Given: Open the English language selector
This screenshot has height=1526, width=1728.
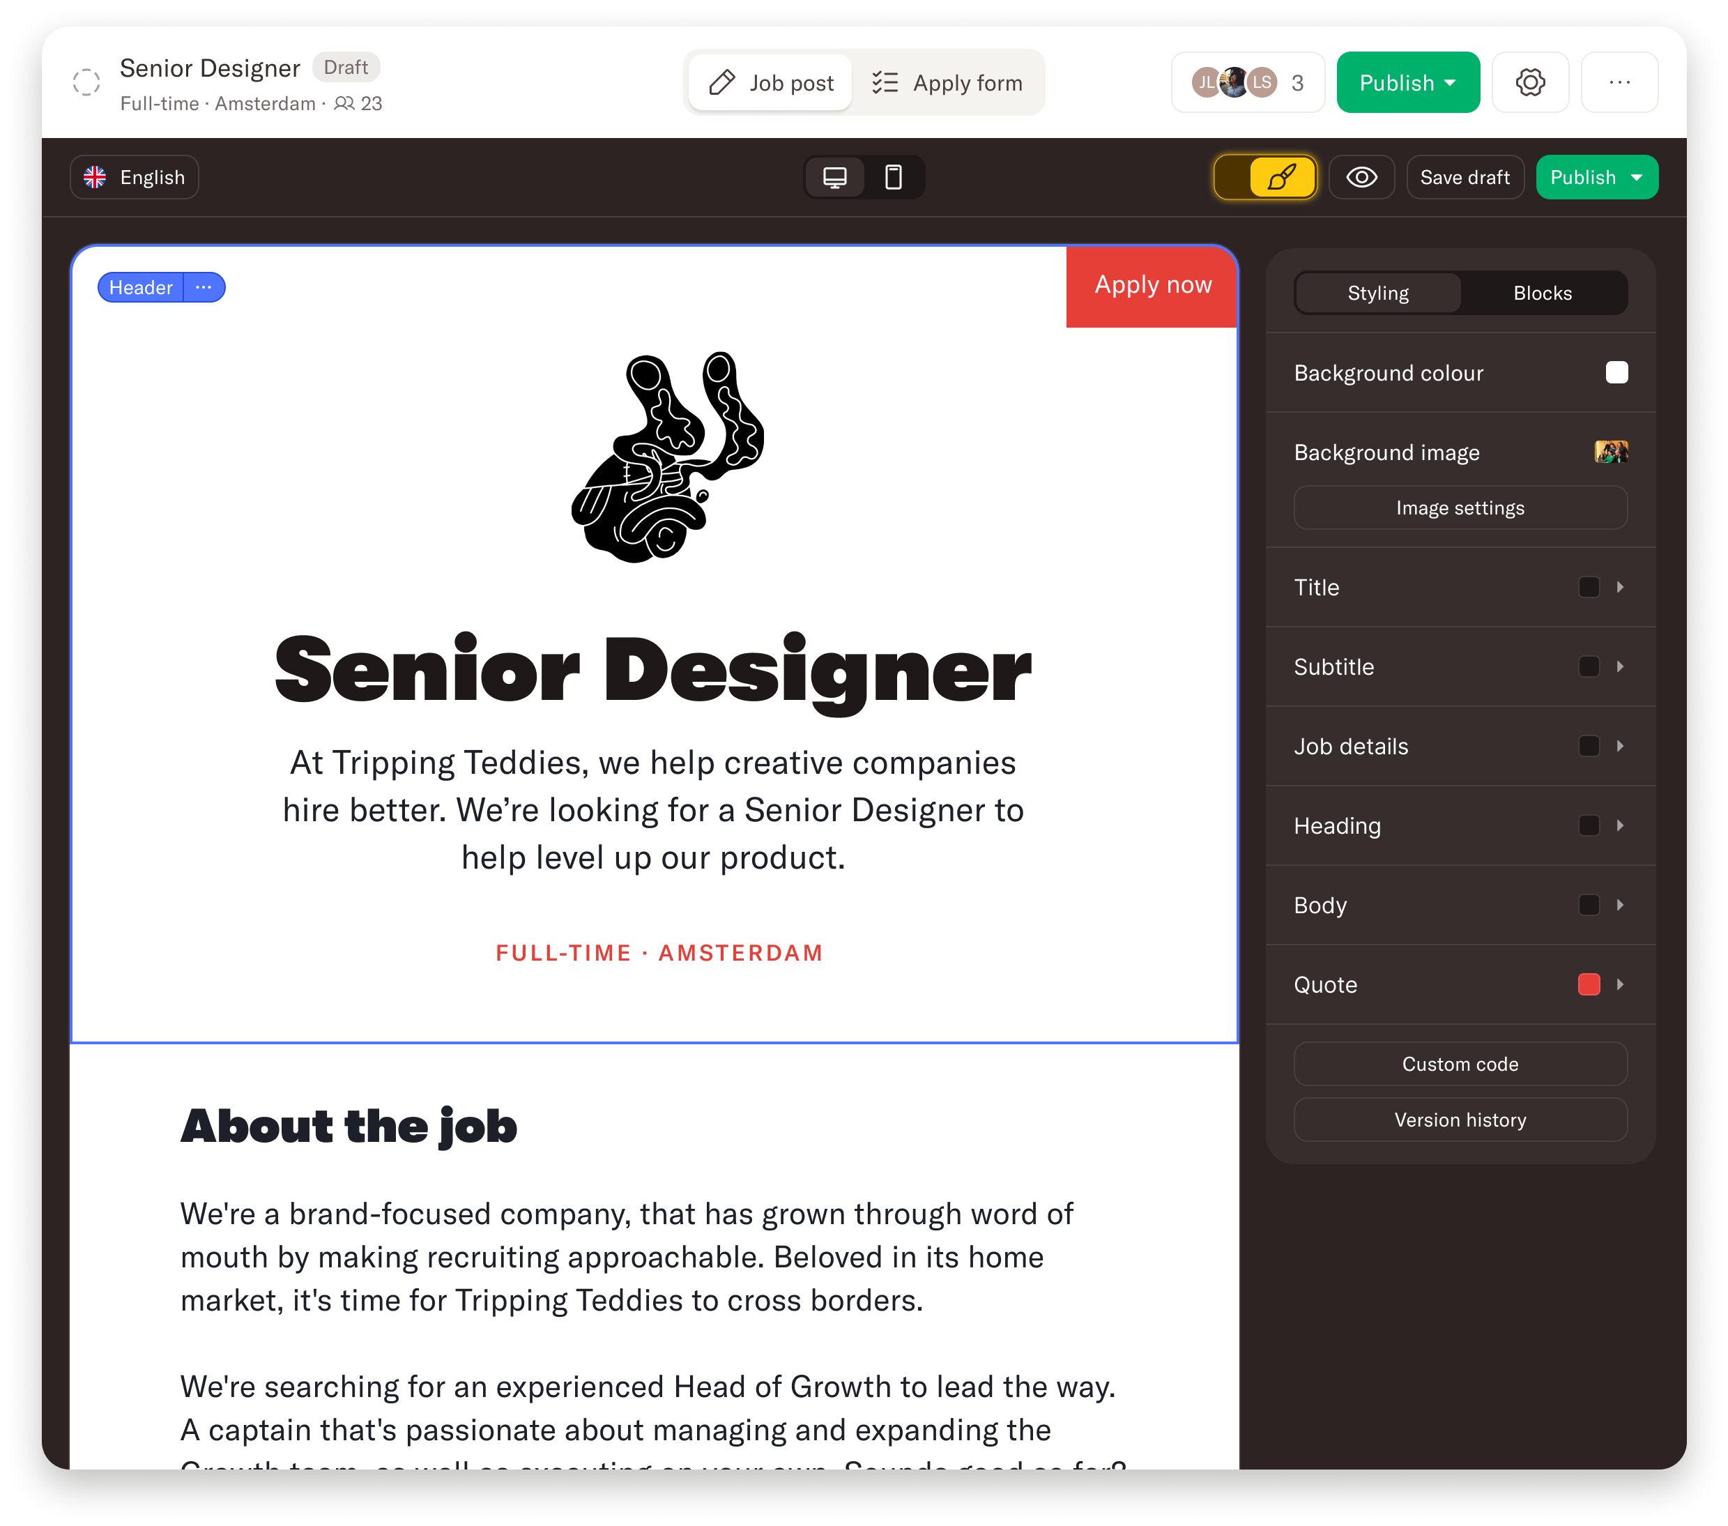Looking at the screenshot, I should click(x=135, y=178).
